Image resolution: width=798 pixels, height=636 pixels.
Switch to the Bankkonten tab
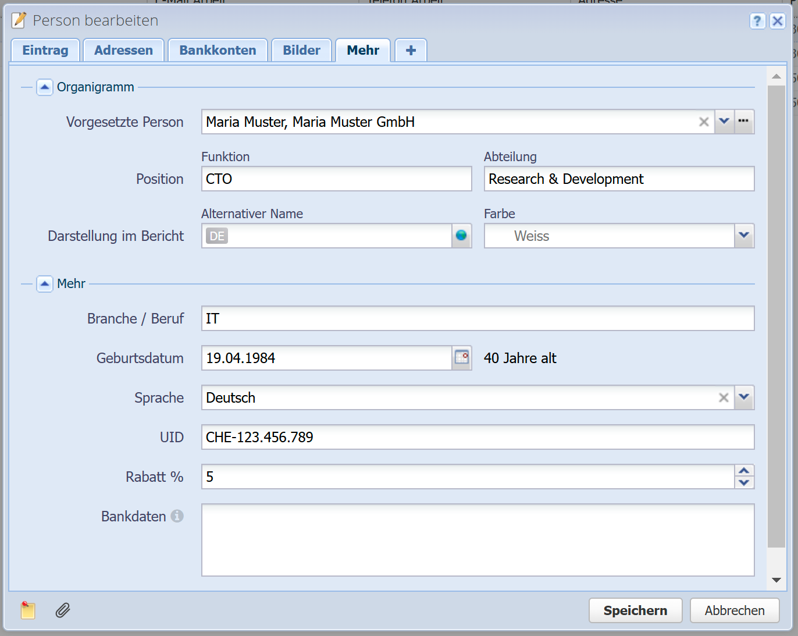[x=218, y=51]
